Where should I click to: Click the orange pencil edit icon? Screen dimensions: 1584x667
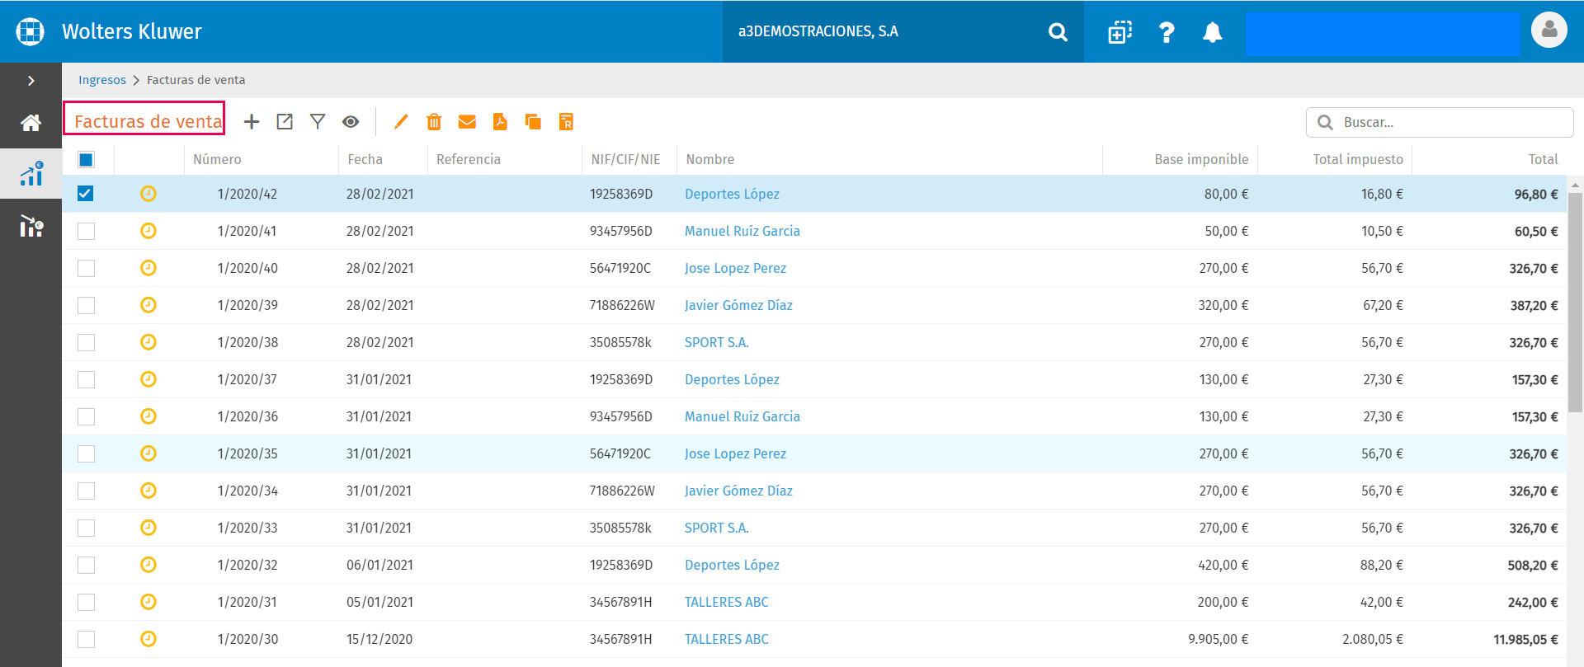pyautogui.click(x=401, y=122)
